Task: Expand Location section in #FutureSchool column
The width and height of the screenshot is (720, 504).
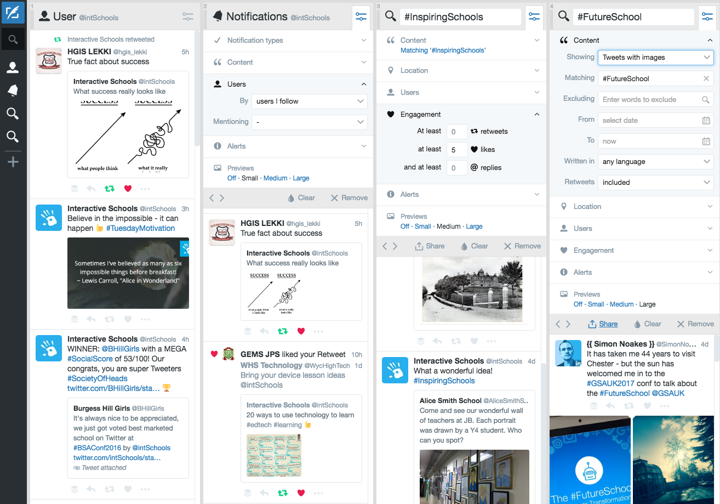Action: click(x=635, y=207)
